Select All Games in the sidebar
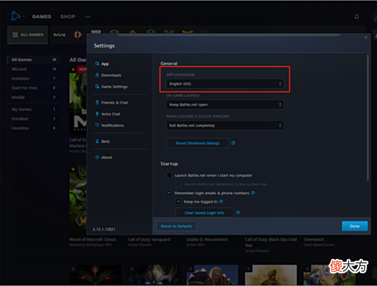The height and width of the screenshot is (286, 377). coord(34,60)
